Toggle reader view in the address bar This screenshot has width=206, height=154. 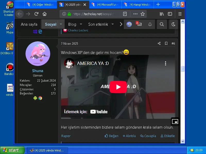(x=125, y=14)
